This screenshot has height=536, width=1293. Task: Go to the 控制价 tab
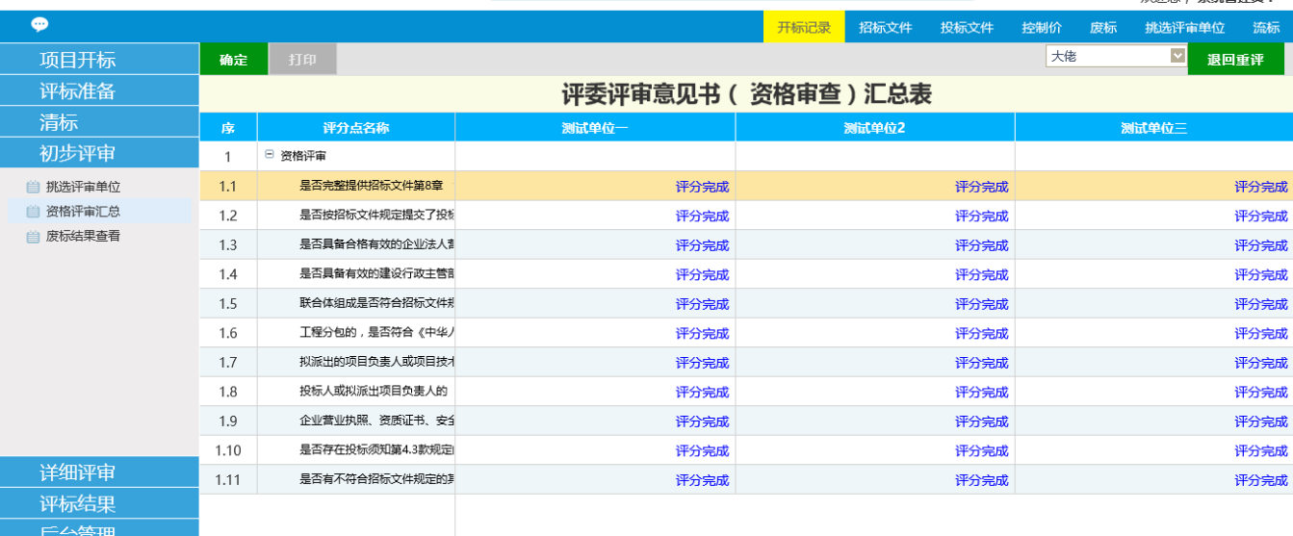click(1041, 28)
